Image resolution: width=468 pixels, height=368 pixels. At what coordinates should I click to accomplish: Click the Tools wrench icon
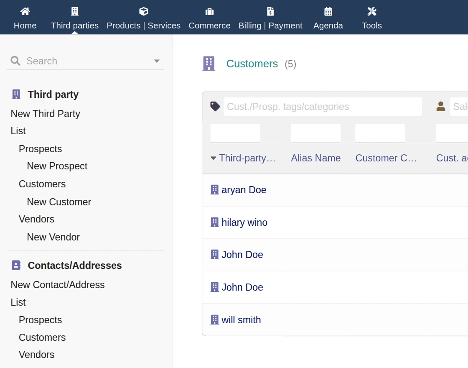pyautogui.click(x=371, y=11)
